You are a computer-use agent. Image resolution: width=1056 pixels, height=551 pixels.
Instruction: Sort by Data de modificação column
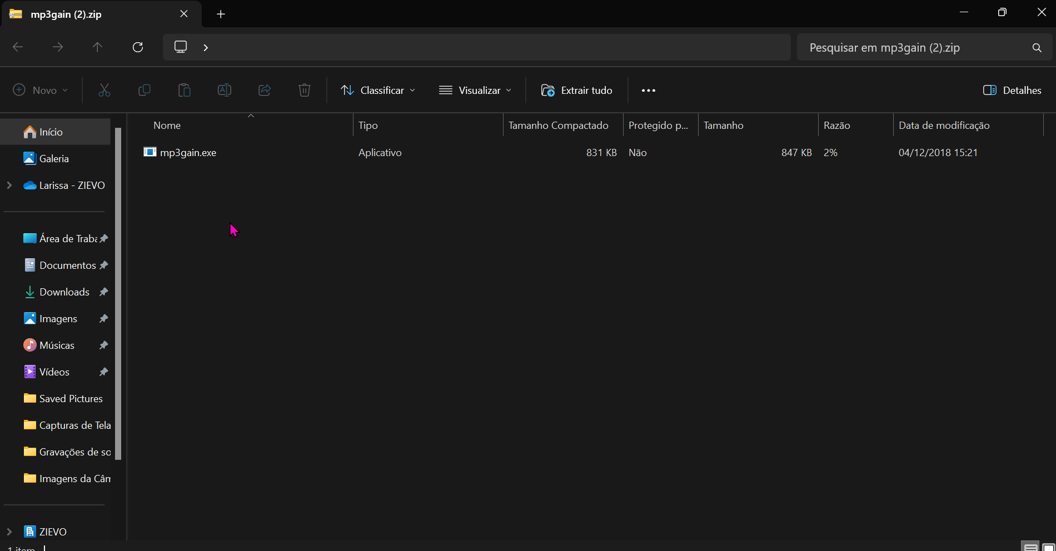click(968, 126)
